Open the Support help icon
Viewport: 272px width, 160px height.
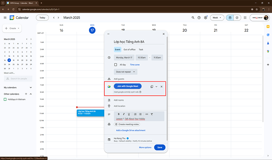pyautogui.click(x=199, y=18)
